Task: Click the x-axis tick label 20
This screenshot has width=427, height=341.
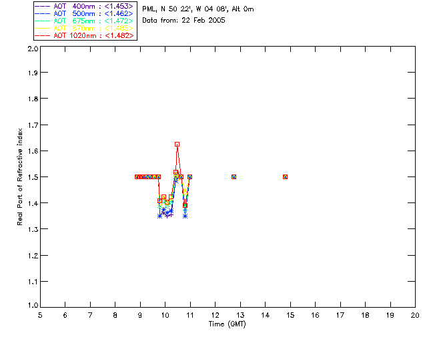Action: [x=415, y=315]
